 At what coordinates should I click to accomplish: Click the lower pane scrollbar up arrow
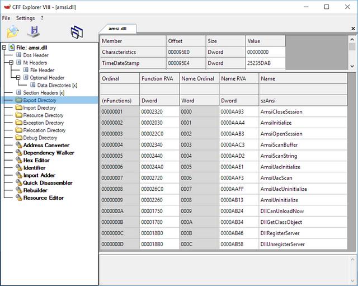point(352,260)
